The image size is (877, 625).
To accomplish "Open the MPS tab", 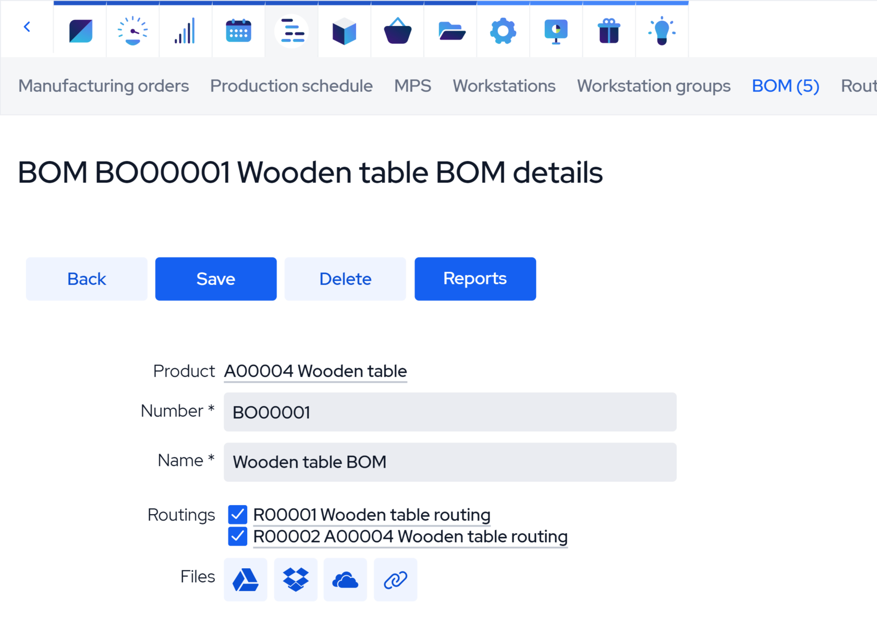I will point(413,86).
